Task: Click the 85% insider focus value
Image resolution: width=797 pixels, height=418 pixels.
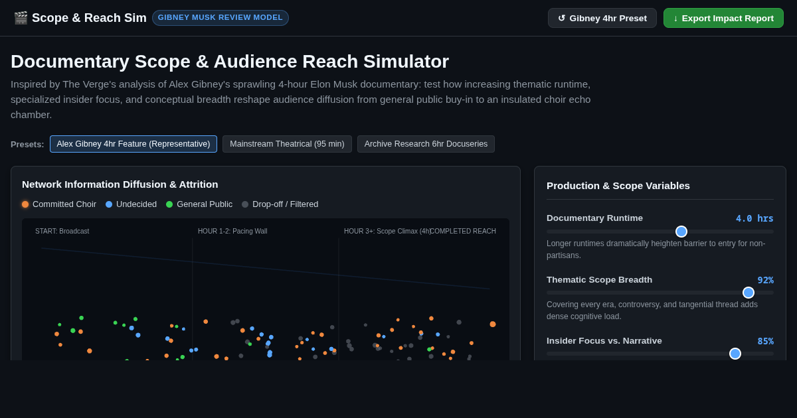Action: [766, 341]
